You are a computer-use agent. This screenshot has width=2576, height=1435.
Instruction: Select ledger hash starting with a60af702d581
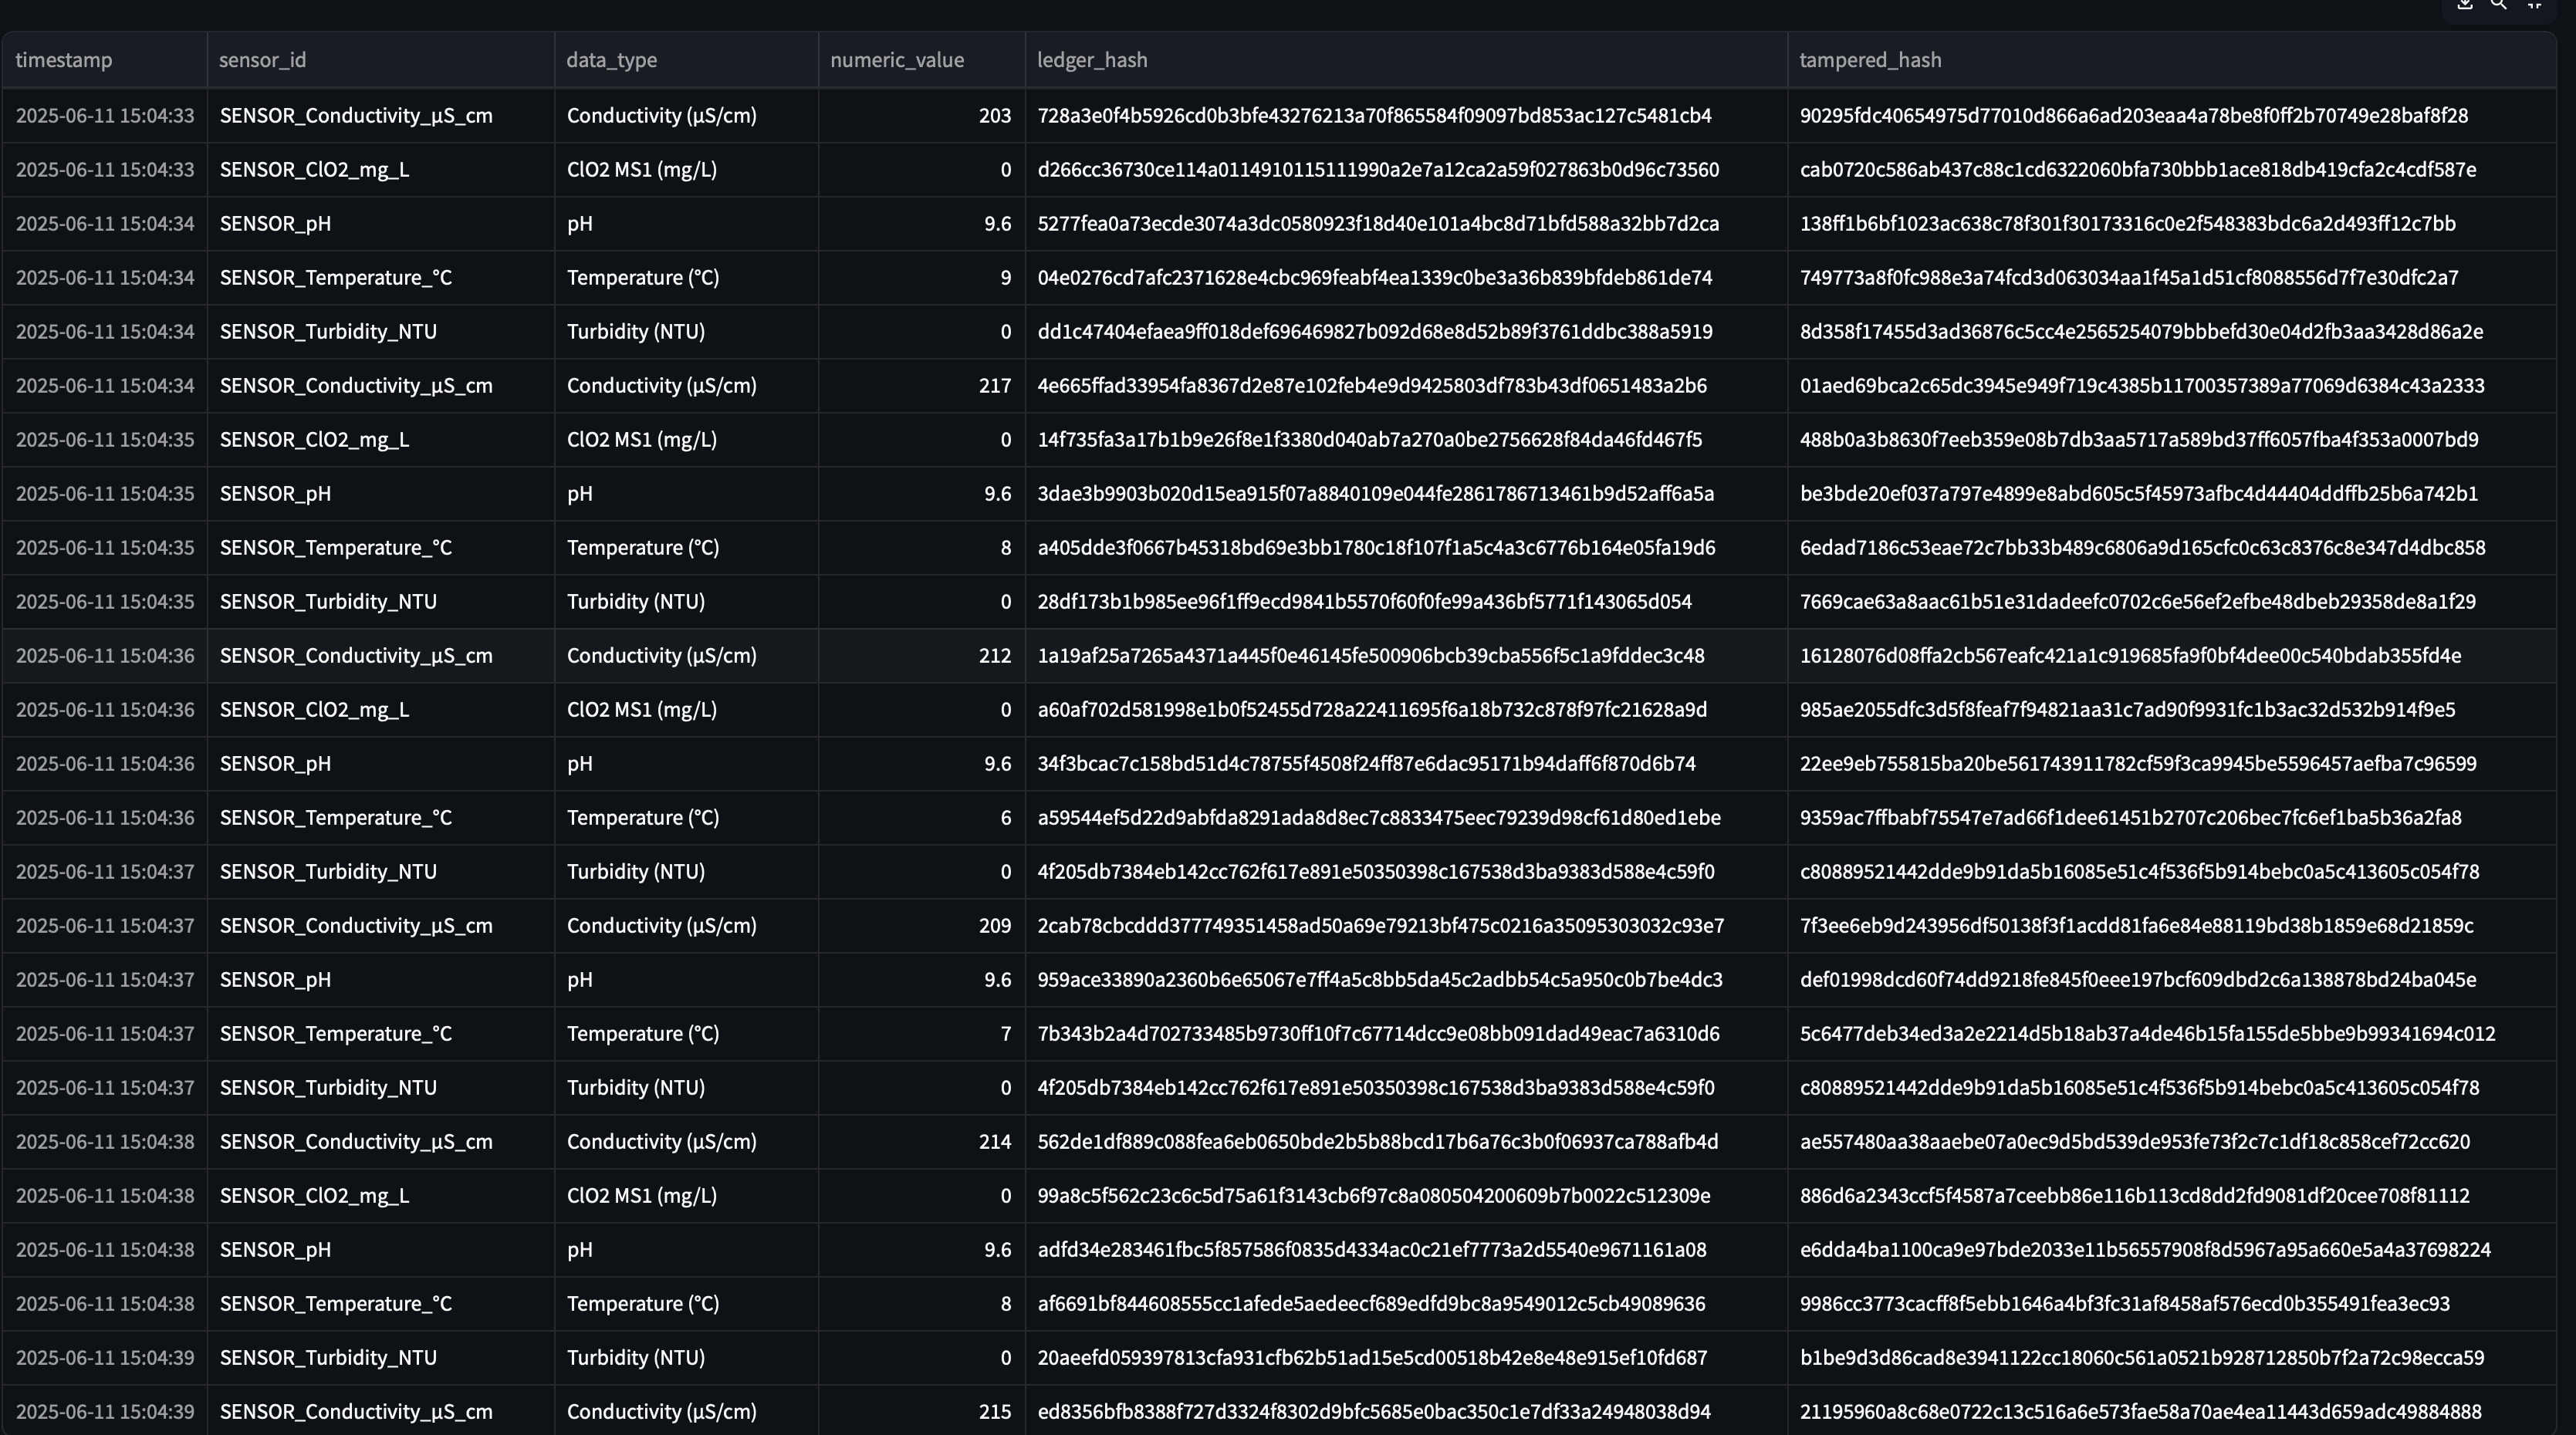[x=1406, y=709]
